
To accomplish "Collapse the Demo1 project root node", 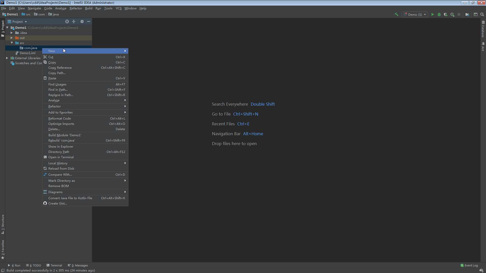I will [7, 28].
